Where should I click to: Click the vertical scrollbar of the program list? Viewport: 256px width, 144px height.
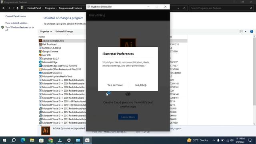pyautogui.click(x=254, y=72)
